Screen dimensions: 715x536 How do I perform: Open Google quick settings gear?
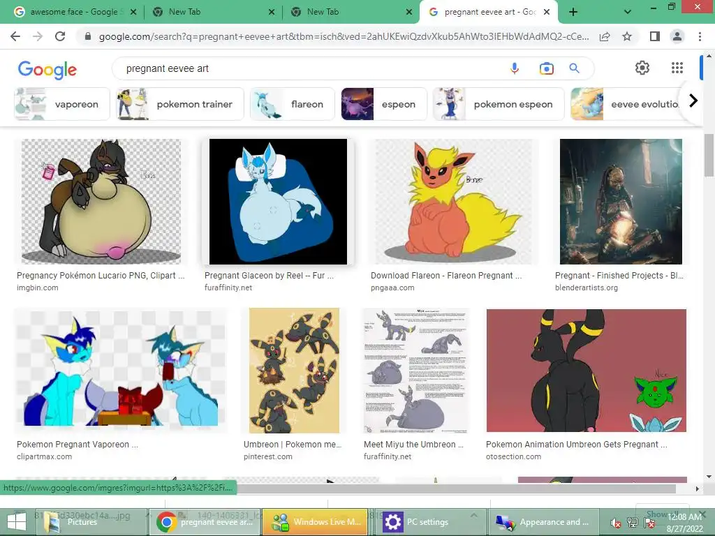(x=642, y=68)
